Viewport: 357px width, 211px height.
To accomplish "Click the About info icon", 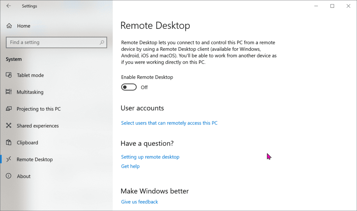I will pos(8,176).
